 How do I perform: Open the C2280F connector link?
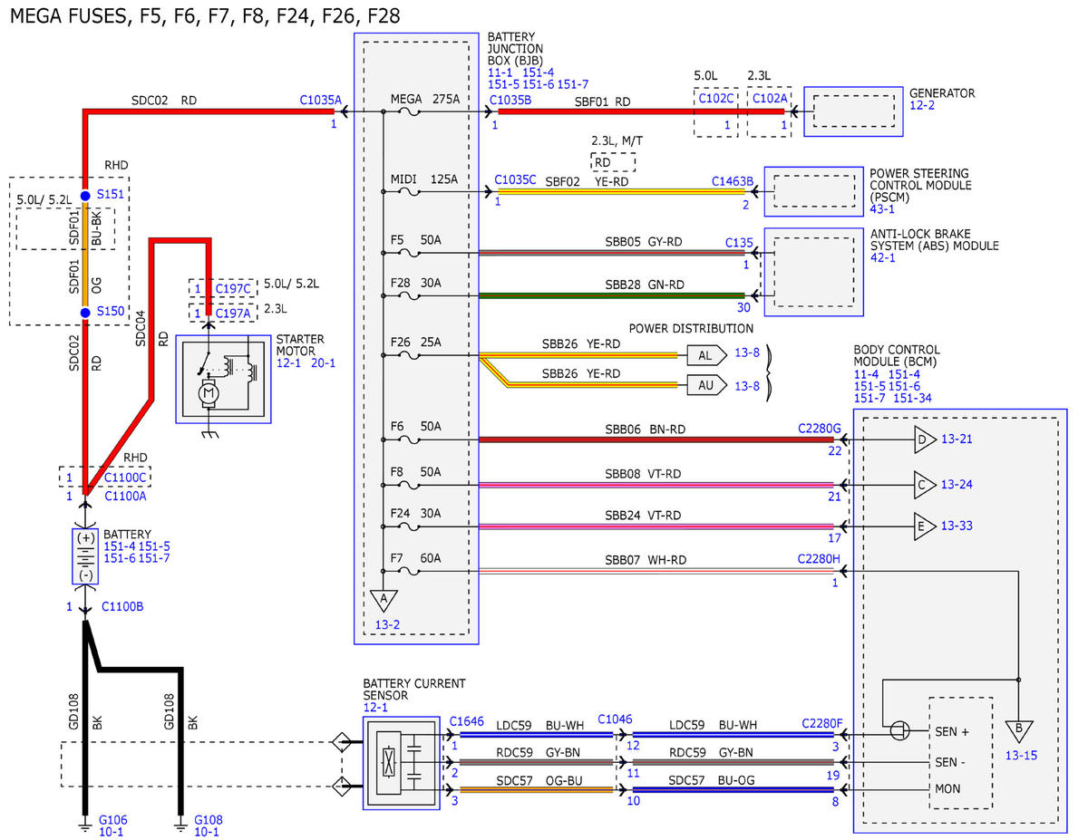[x=822, y=723]
